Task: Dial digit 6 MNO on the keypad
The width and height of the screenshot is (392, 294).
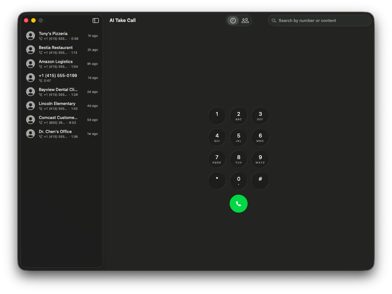Action: [260, 137]
